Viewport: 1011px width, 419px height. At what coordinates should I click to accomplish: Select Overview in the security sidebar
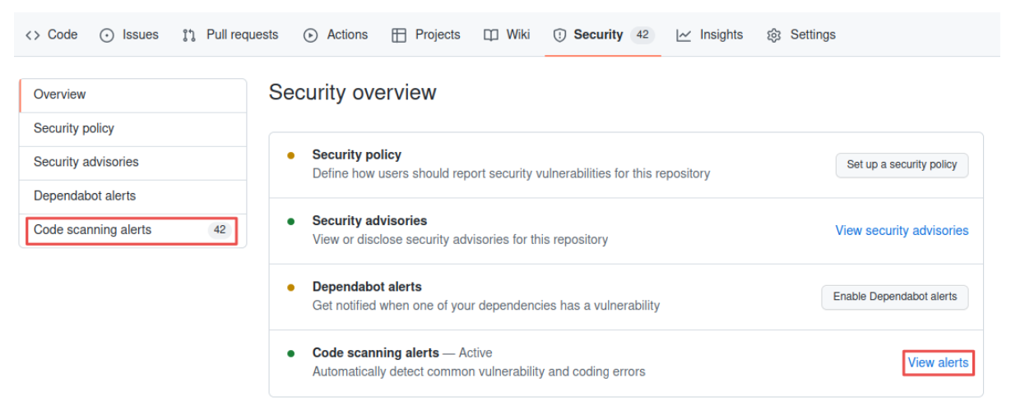pos(60,94)
